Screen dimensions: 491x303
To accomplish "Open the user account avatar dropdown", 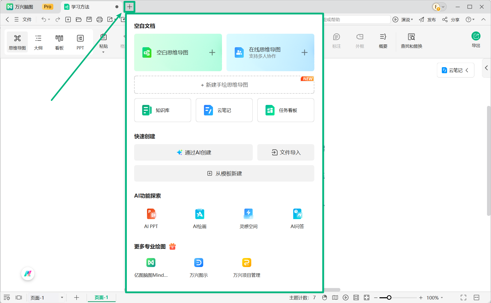I will tap(439, 7).
